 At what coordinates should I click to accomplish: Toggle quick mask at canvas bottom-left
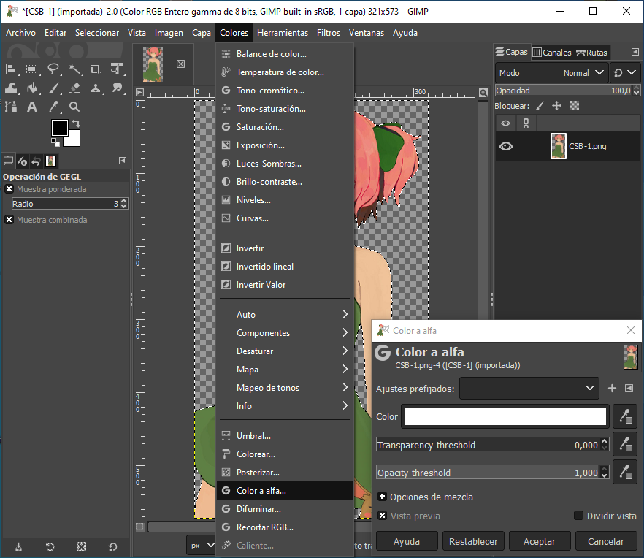pos(139,527)
